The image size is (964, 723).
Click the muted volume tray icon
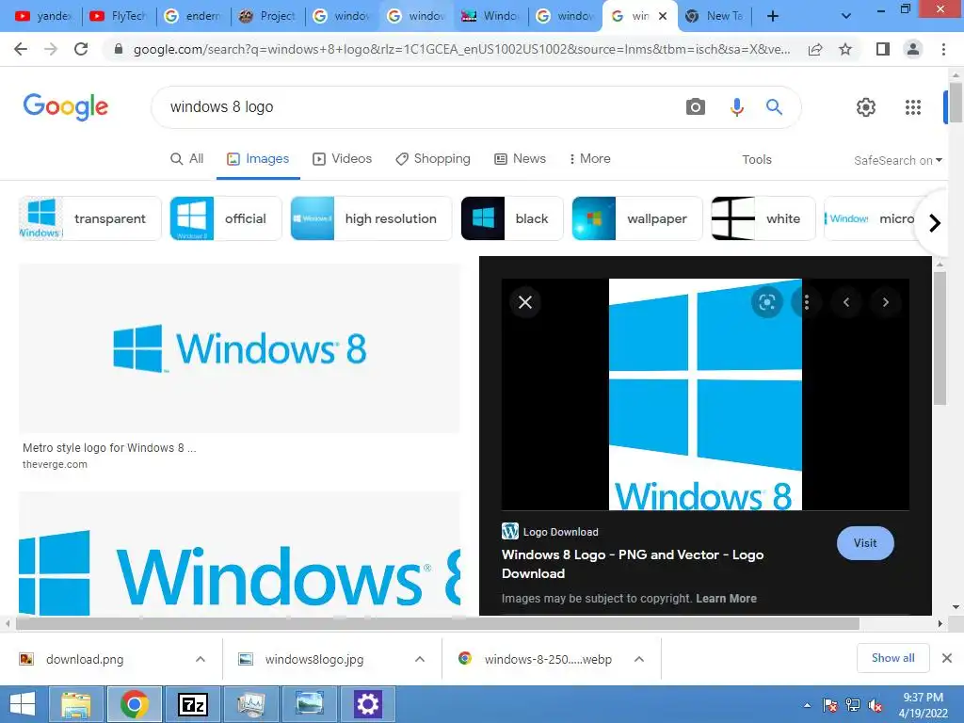pyautogui.click(x=875, y=705)
